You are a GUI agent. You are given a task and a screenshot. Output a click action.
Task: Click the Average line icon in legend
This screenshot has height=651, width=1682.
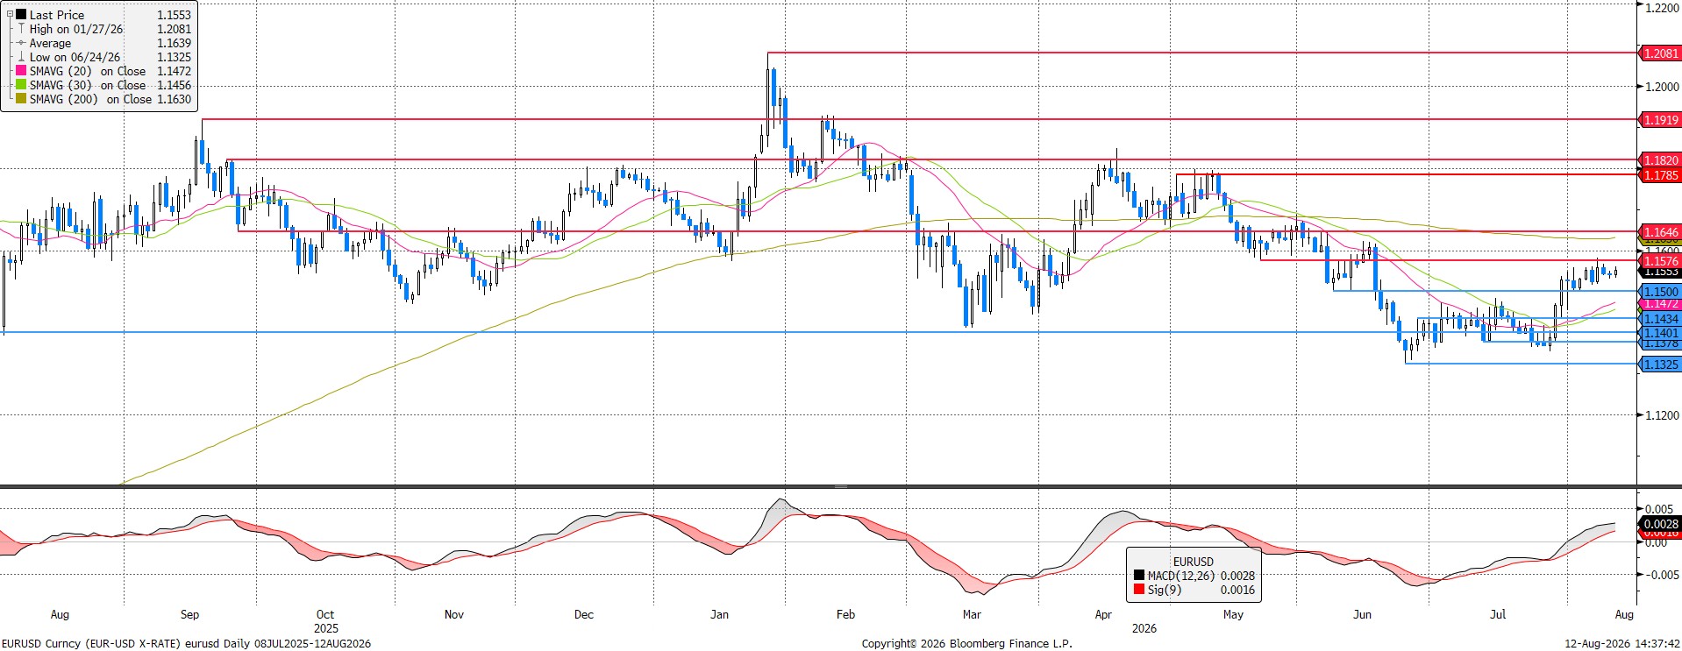coord(21,43)
